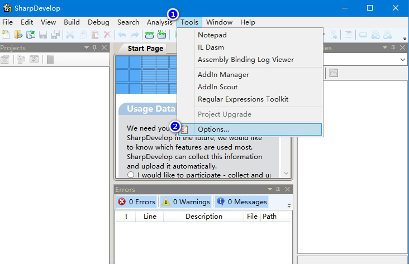Click the Tools menu
409x274 pixels.
coord(189,22)
